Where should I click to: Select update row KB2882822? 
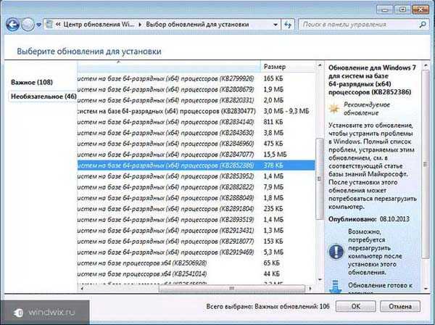click(x=196, y=187)
